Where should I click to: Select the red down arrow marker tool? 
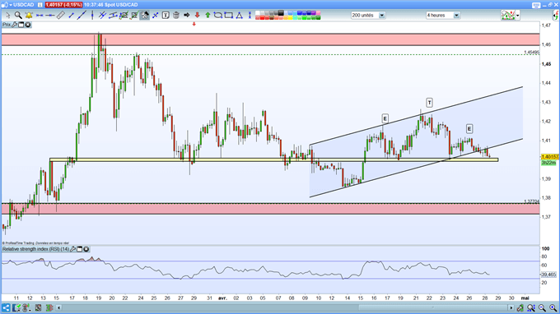click(197, 15)
